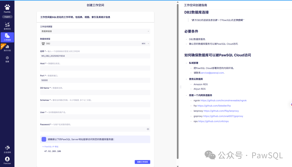292x167 pixels.
Task: Click the 工作空间创建指南 panel title
Action: 195,5
